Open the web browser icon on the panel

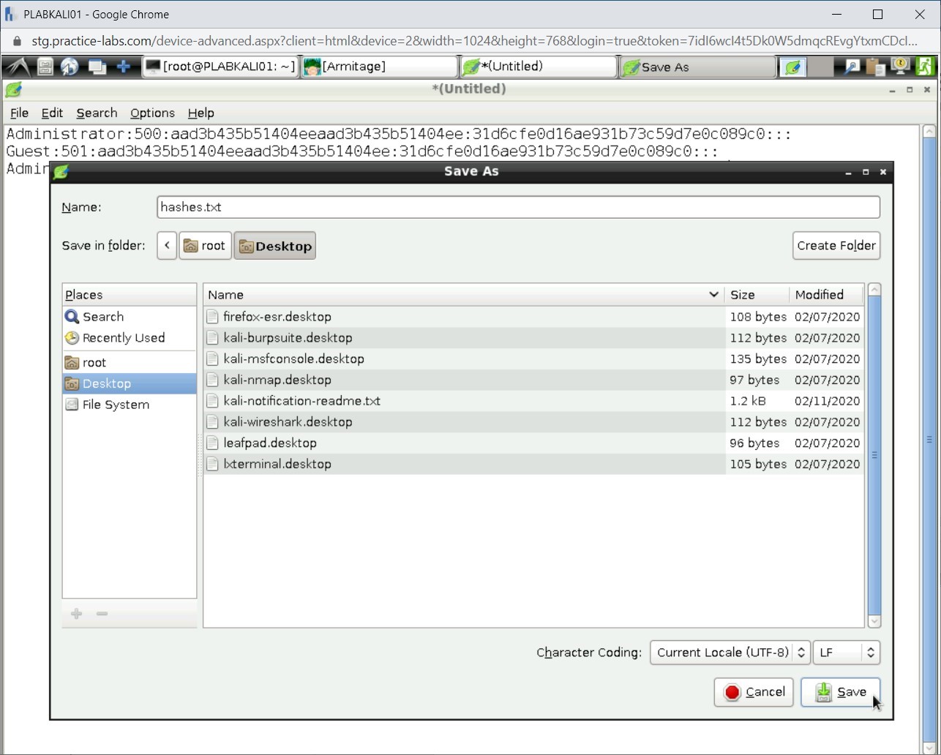pyautogui.click(x=70, y=67)
